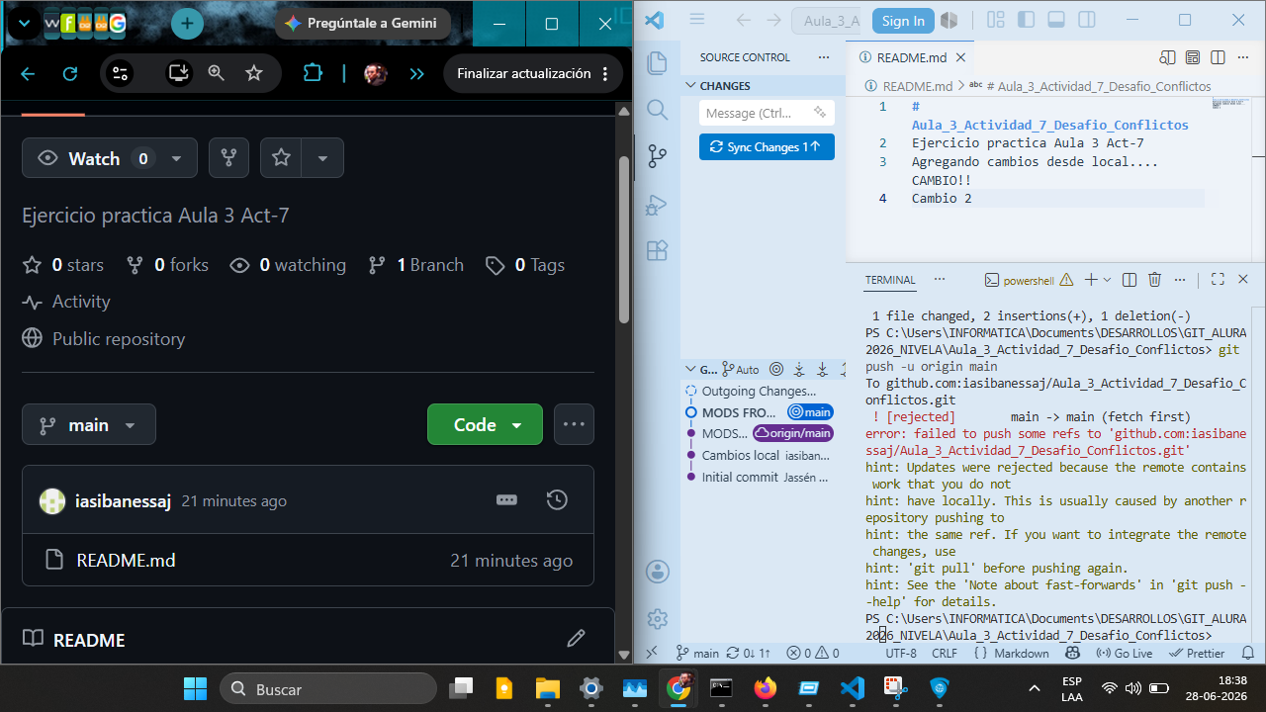
Task: Open the Copilot chat icon in title bar
Action: coord(949,20)
